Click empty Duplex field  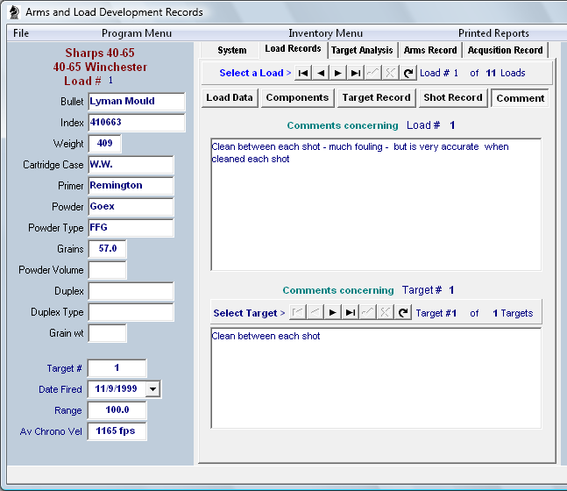coord(131,291)
